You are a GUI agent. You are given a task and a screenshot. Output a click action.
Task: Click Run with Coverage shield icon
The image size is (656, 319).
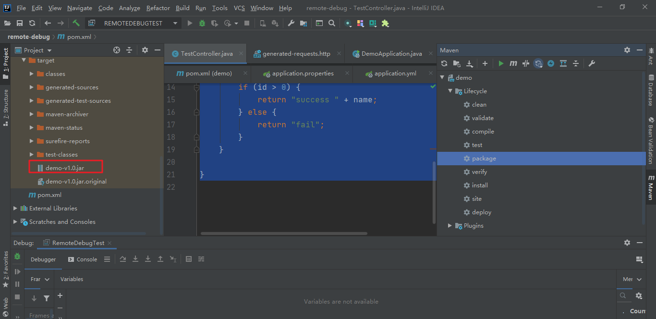tap(215, 23)
